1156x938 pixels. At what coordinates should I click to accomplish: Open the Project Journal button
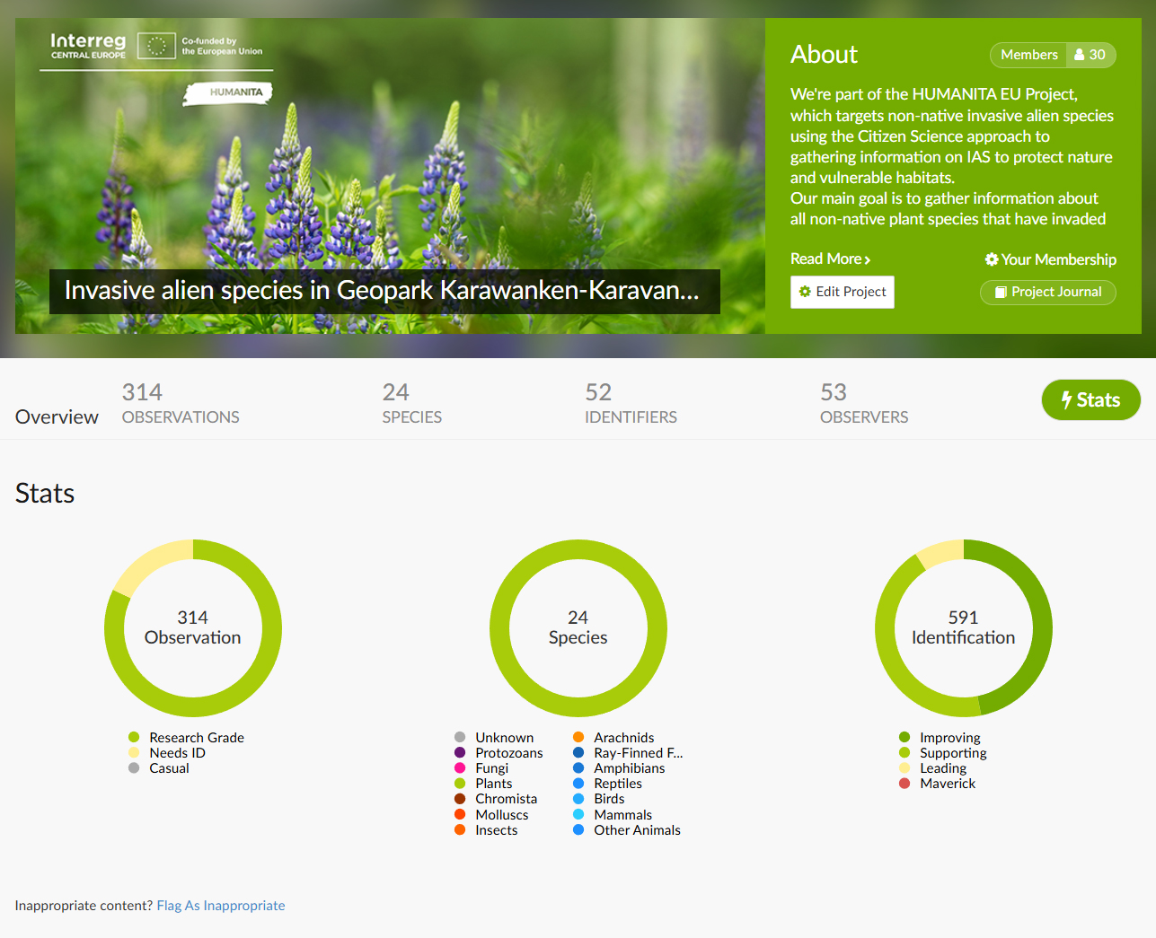(x=1047, y=293)
